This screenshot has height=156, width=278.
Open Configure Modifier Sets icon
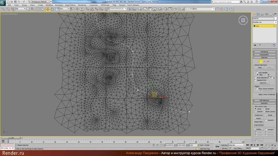[x=274, y=45]
